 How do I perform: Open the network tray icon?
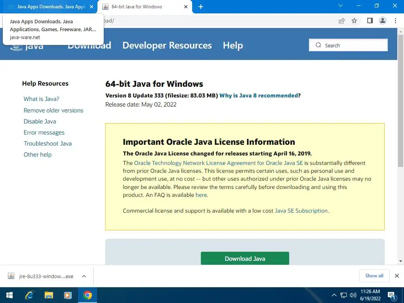coord(344,295)
